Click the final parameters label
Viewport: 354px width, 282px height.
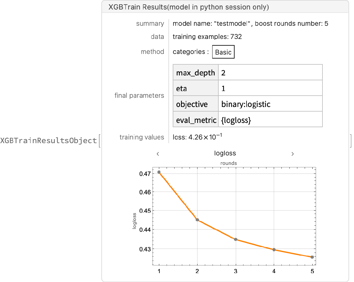tap(139, 96)
